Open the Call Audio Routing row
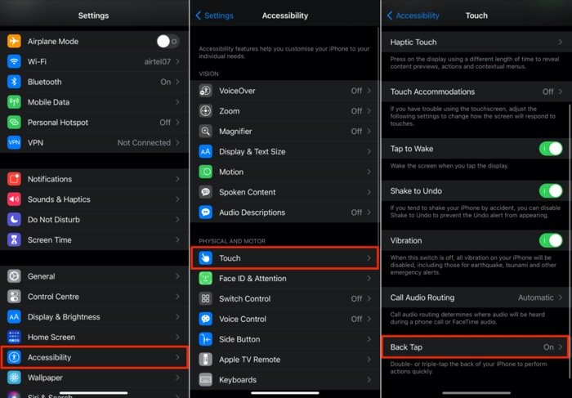 (476, 297)
